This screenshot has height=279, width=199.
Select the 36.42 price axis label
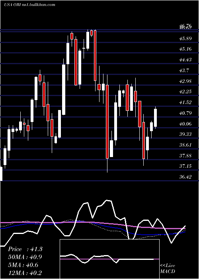185,177
